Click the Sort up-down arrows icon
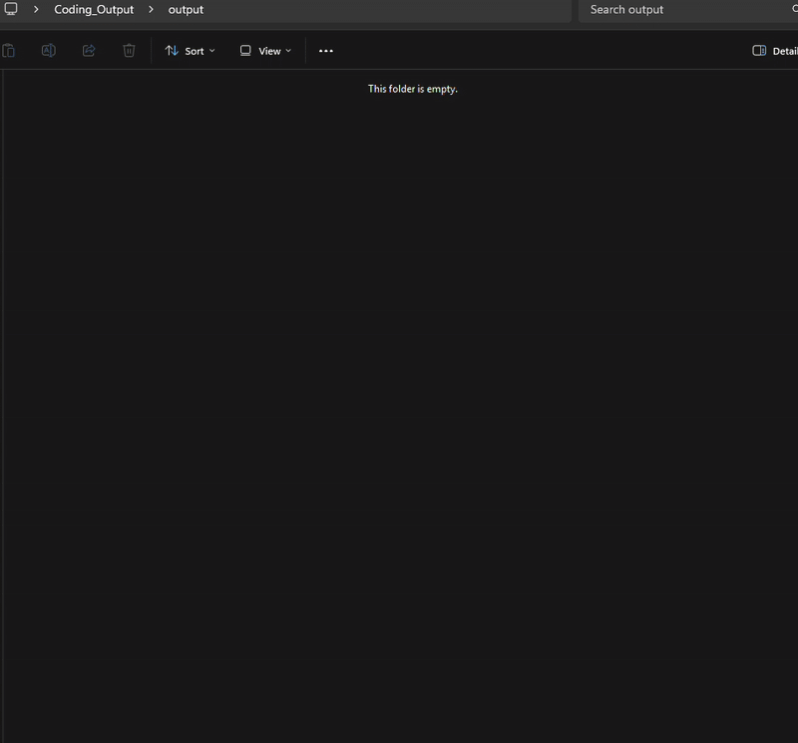The width and height of the screenshot is (798, 743). click(x=172, y=51)
